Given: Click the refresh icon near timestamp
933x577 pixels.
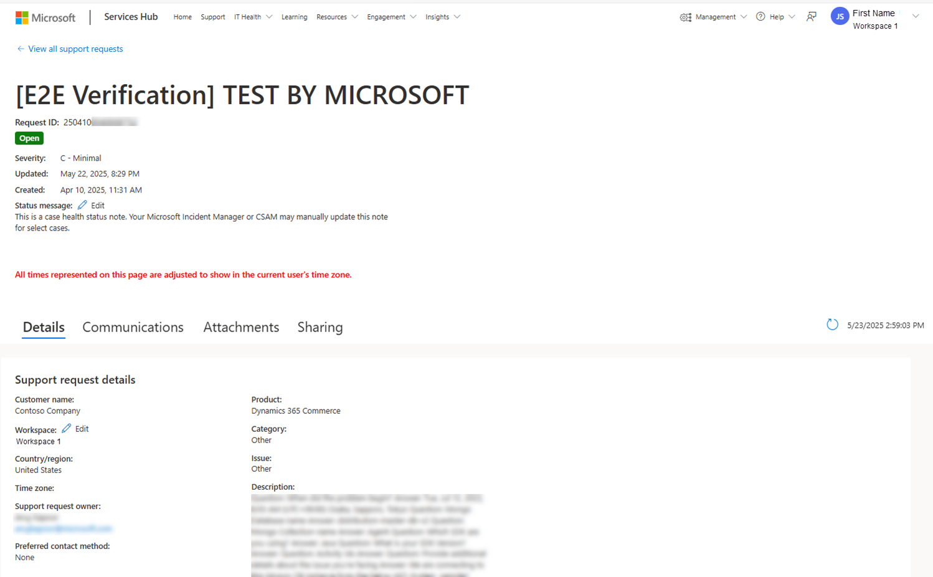Looking at the screenshot, I should click(x=832, y=325).
